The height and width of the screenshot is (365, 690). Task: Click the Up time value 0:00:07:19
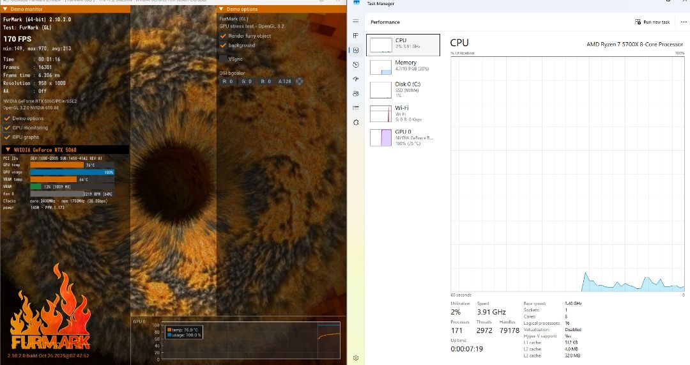466,349
